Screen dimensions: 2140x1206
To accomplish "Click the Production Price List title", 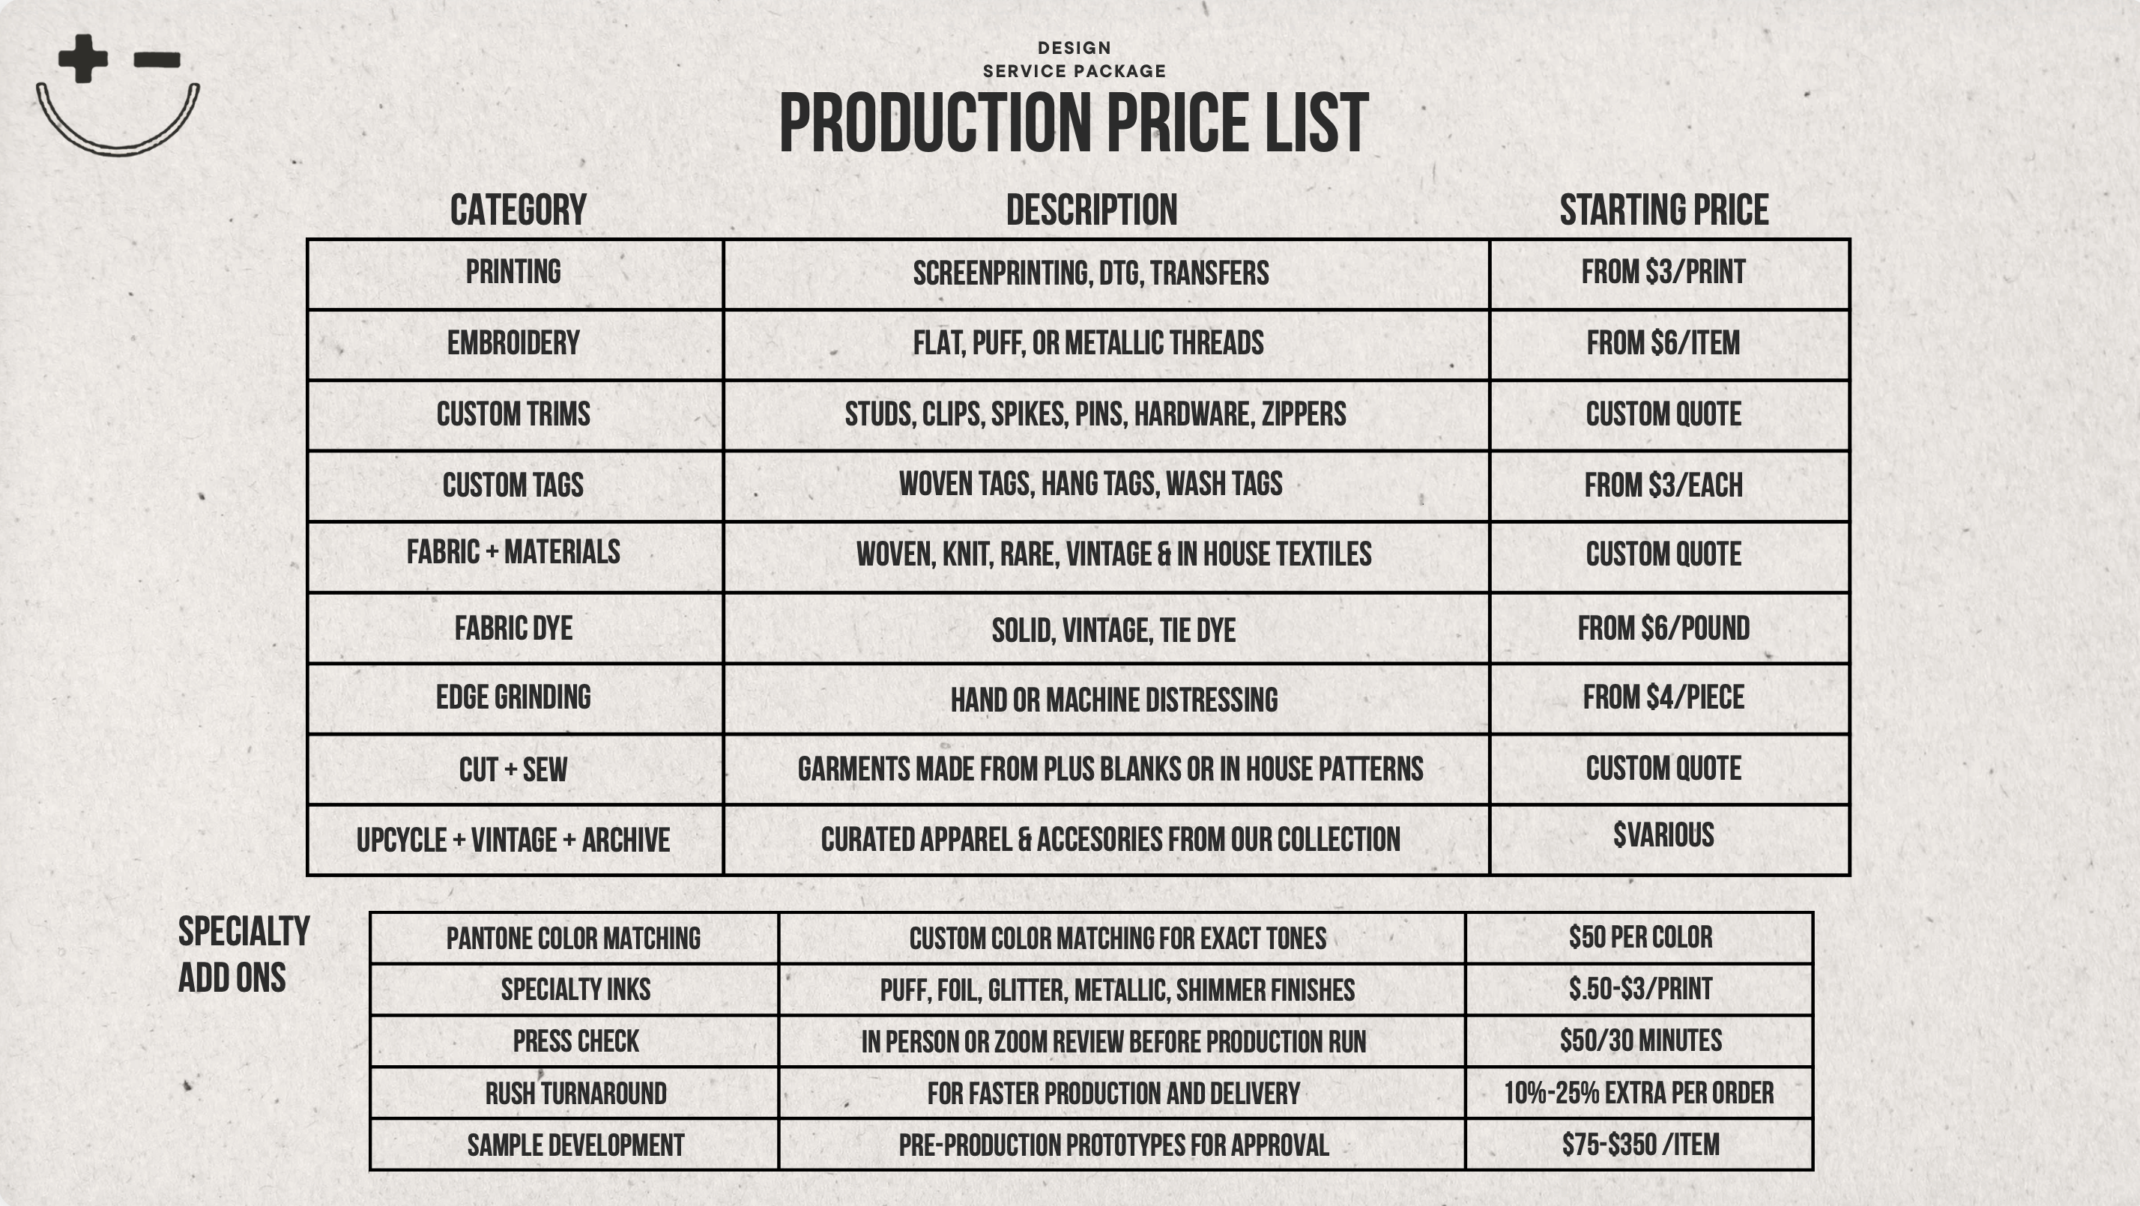I will (1073, 123).
